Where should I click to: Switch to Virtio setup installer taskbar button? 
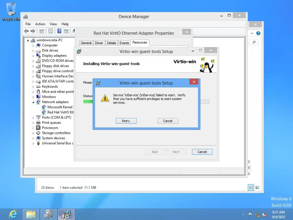66,214
